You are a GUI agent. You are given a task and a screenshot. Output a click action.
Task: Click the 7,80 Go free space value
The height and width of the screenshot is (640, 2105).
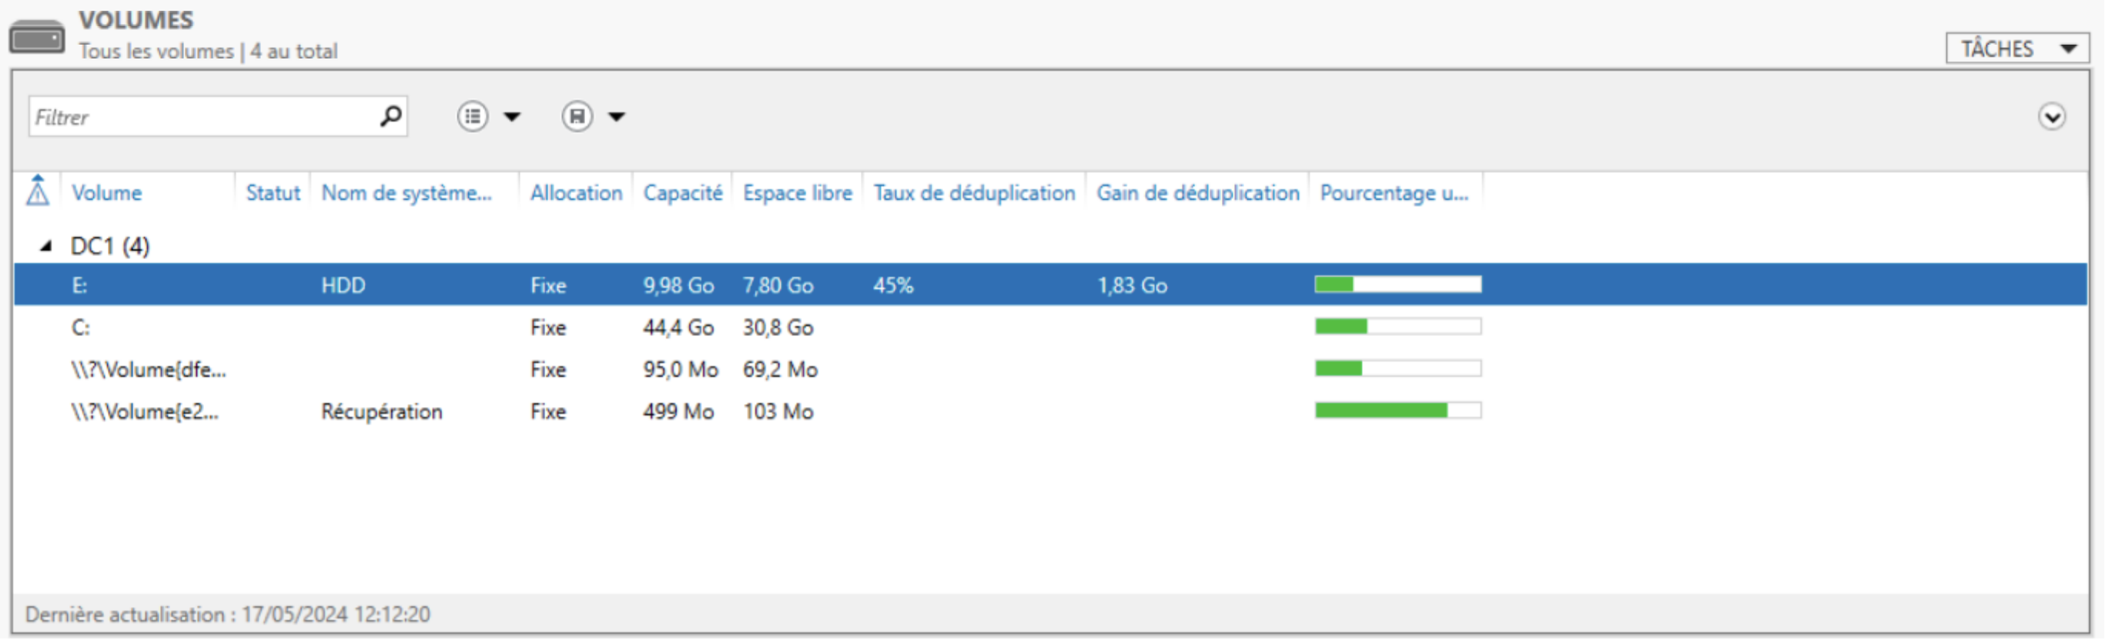coord(778,285)
